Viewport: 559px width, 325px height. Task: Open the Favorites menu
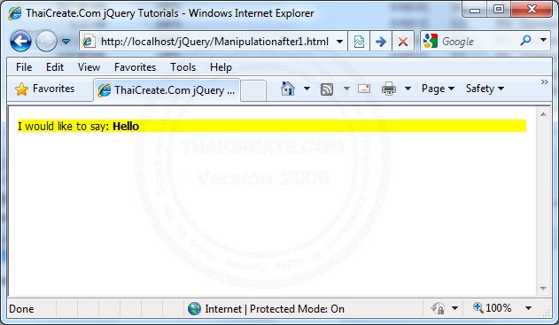[x=135, y=67]
